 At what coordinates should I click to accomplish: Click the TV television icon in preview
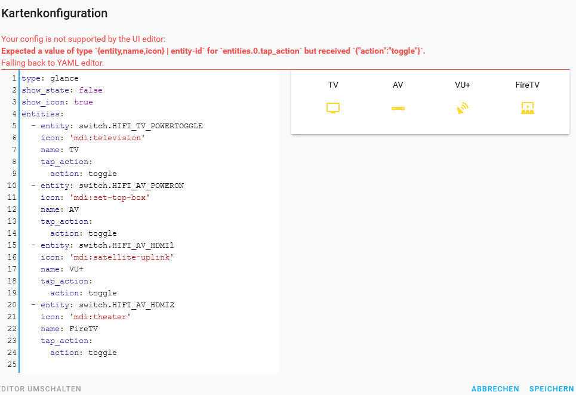(333, 108)
